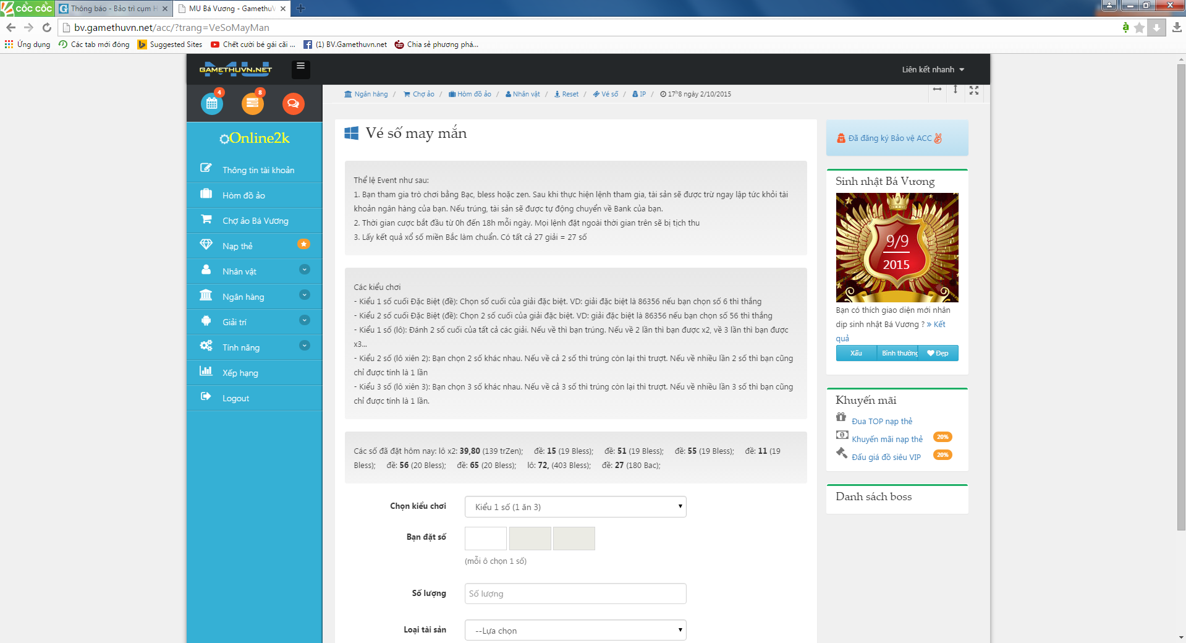Open the Liên kết nhanh dropdown
The height and width of the screenshot is (643, 1186).
(933, 69)
